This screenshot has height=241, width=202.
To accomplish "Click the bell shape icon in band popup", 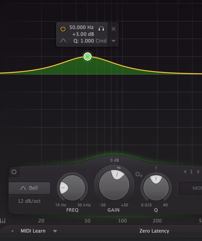I will (63, 41).
